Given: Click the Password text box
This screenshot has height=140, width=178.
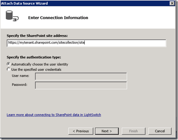Looking at the screenshot, I should [81, 85].
